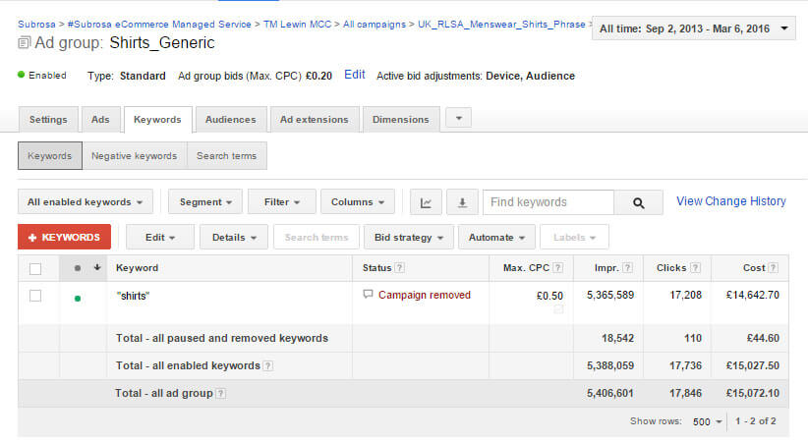Open the Show rows 500 dropdown

click(x=707, y=421)
